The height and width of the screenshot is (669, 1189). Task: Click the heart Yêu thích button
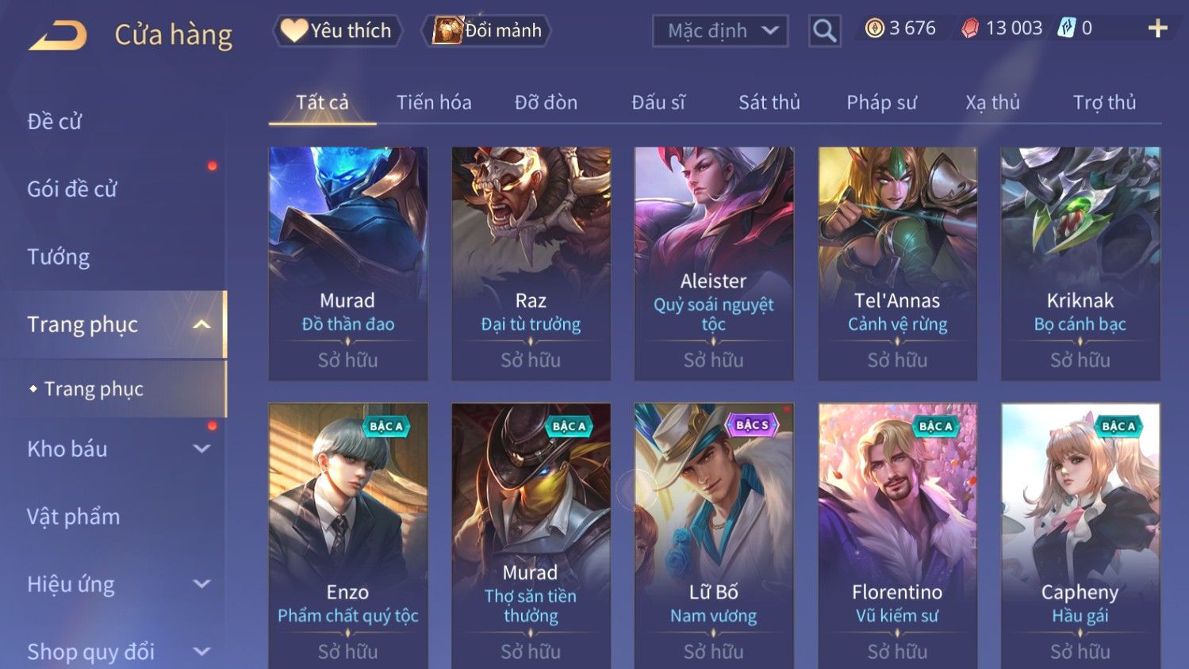337,31
